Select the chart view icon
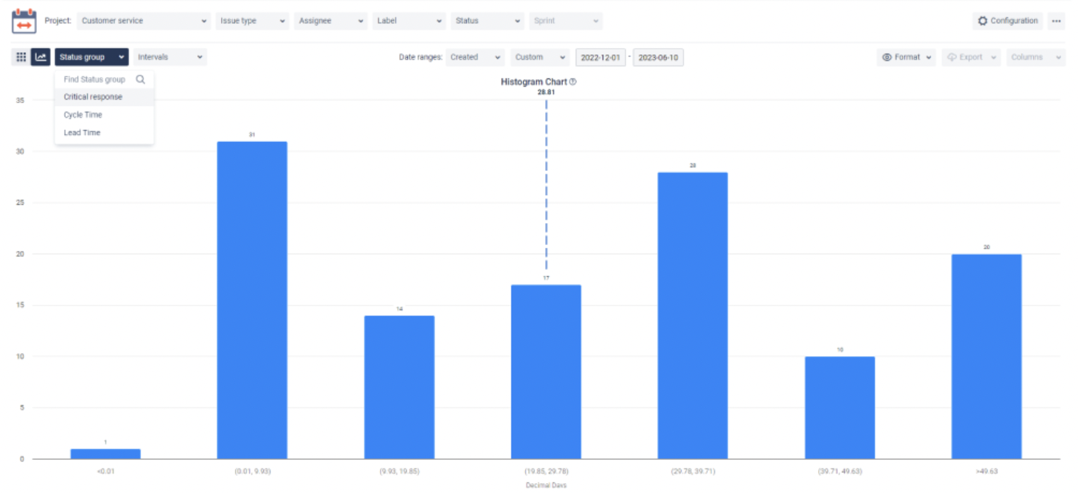Viewport: 1078px width, 493px height. (x=40, y=57)
